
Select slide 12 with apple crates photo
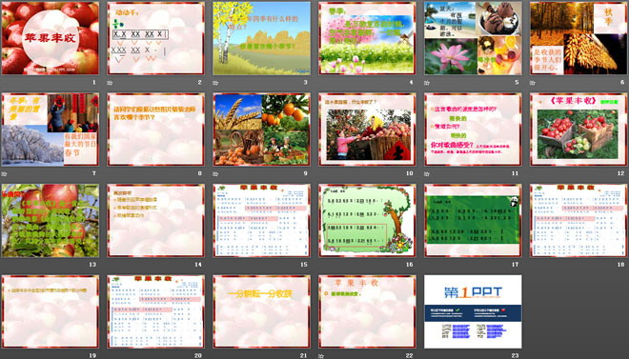(x=578, y=130)
